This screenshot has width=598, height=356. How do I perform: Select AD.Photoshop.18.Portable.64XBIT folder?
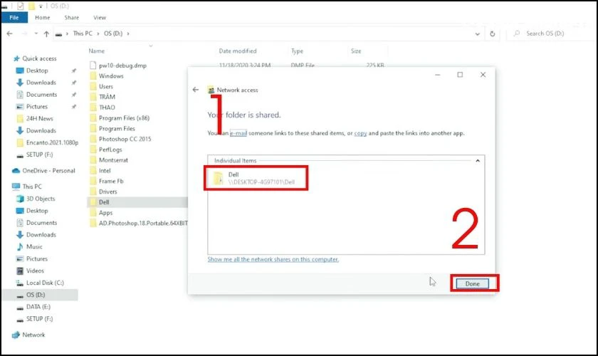coord(138,224)
